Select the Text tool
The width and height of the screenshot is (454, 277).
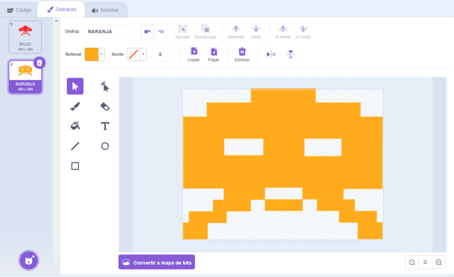[105, 126]
